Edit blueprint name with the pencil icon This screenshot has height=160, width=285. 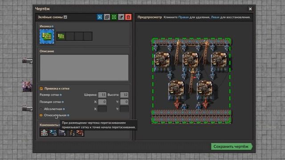tap(65, 17)
